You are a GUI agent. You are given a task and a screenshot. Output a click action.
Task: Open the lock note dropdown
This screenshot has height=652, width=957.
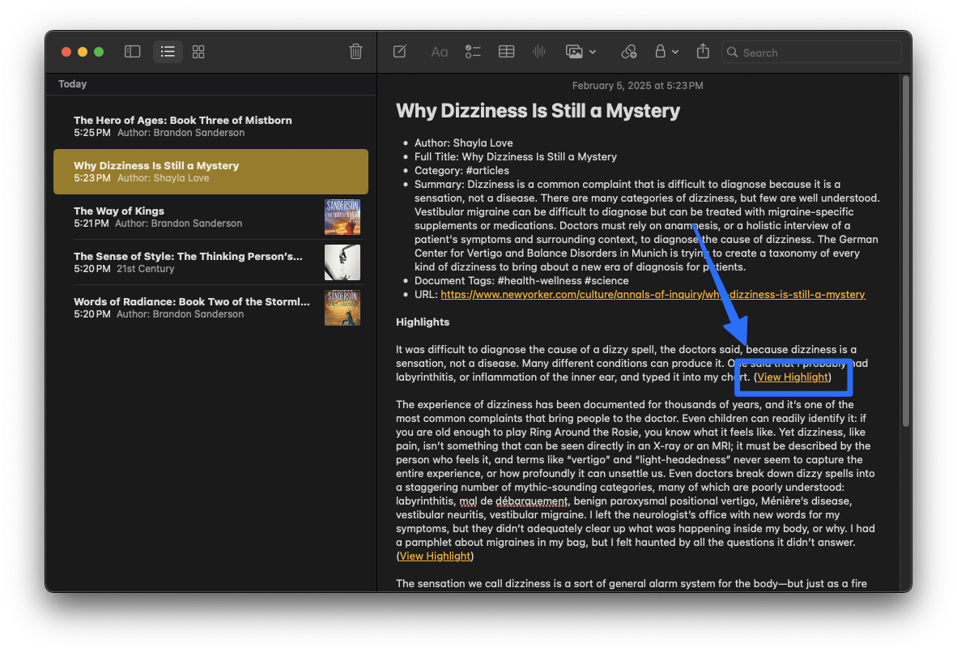click(x=666, y=52)
